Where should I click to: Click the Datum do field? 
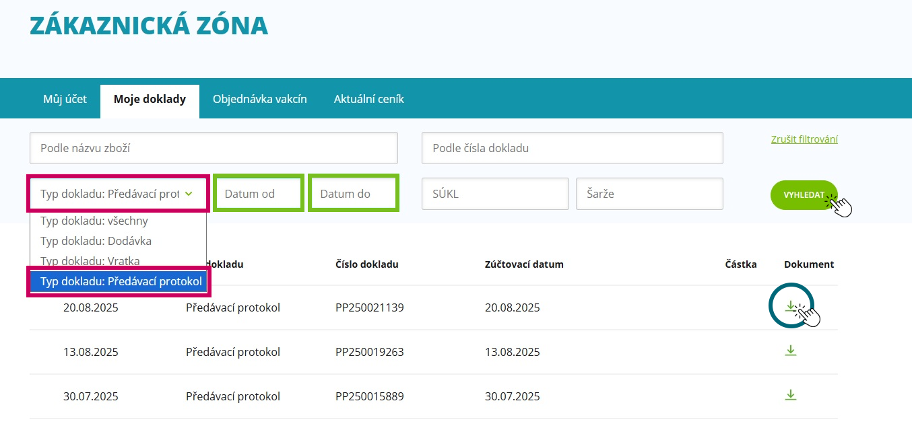point(354,194)
